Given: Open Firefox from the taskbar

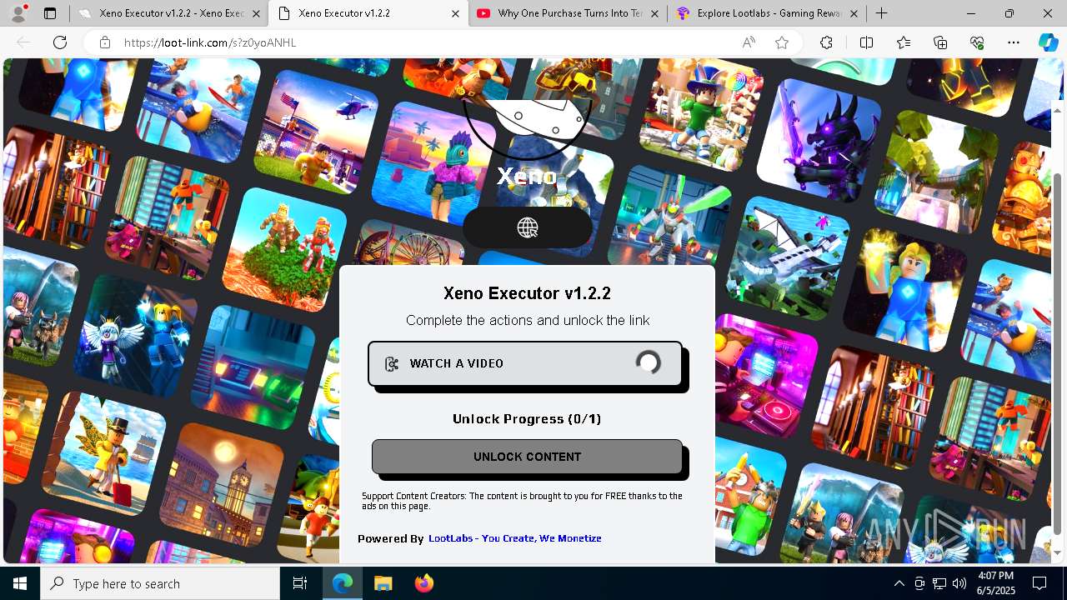Looking at the screenshot, I should pyautogui.click(x=423, y=583).
